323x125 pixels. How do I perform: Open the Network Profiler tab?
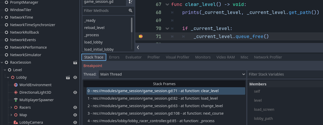268,57
